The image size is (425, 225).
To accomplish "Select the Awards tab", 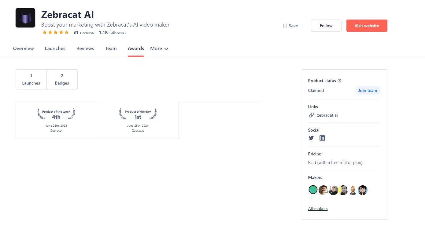I will (x=136, y=49).
